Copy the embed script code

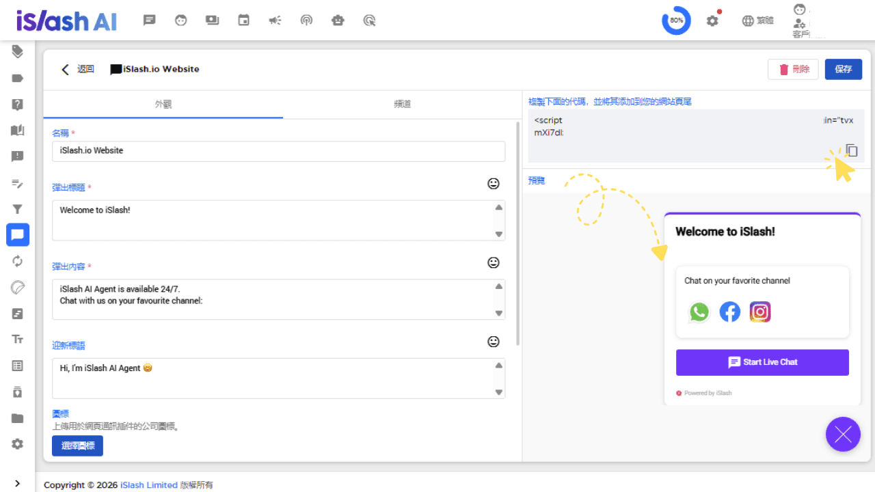point(852,150)
